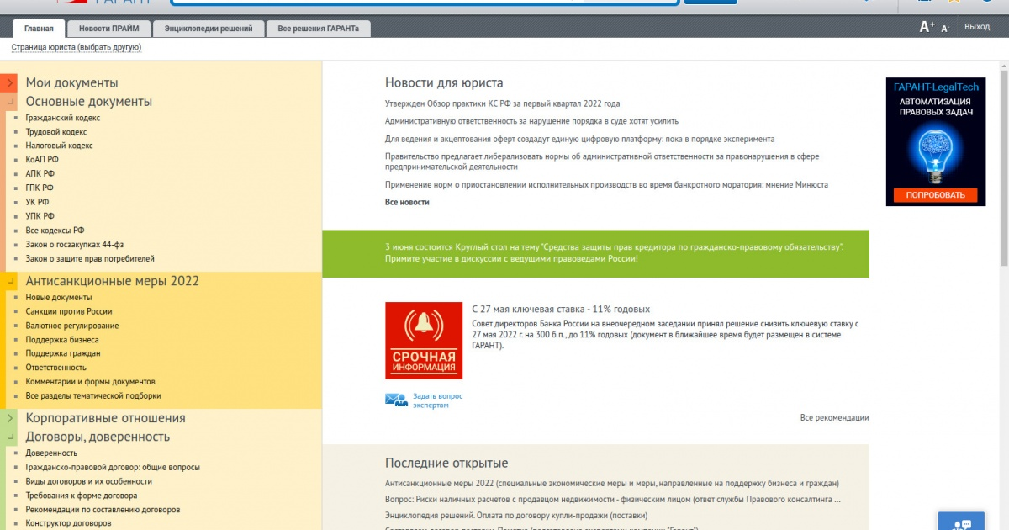Open Гражданский кодекс
This screenshot has width=1009, height=530.
pos(63,118)
